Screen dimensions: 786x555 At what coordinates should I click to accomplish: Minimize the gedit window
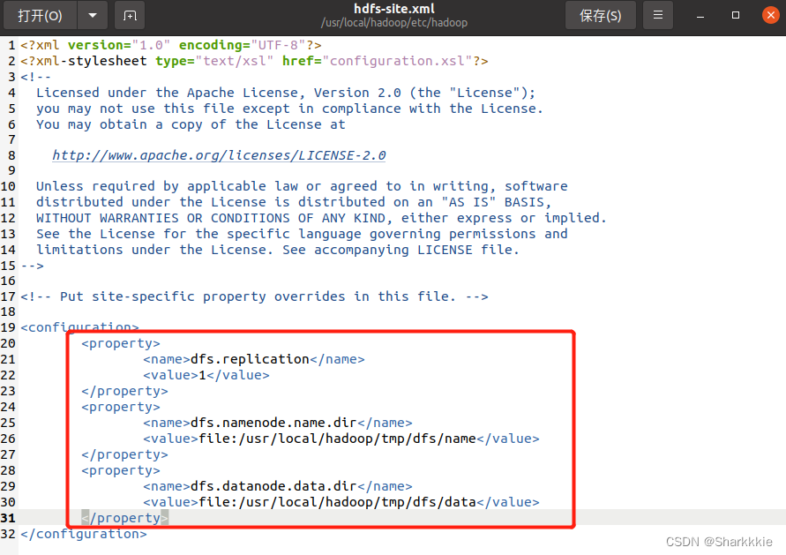[700, 16]
